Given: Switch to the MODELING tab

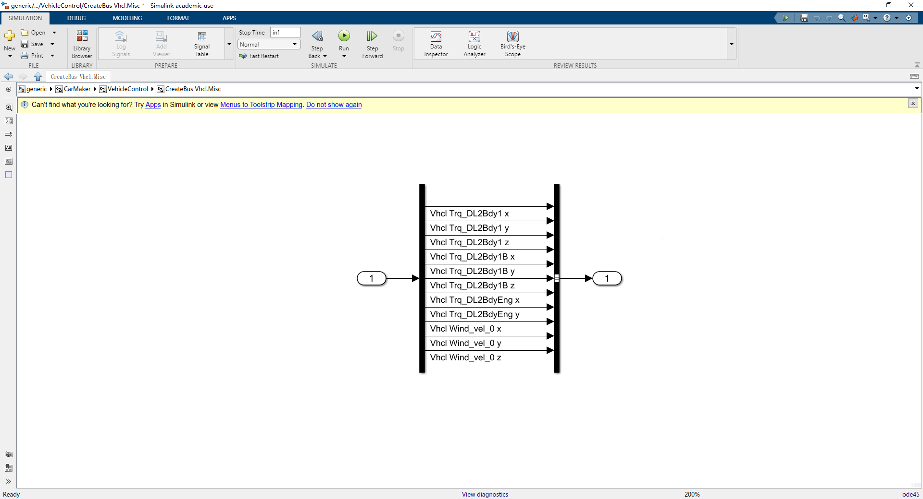Looking at the screenshot, I should (x=127, y=18).
